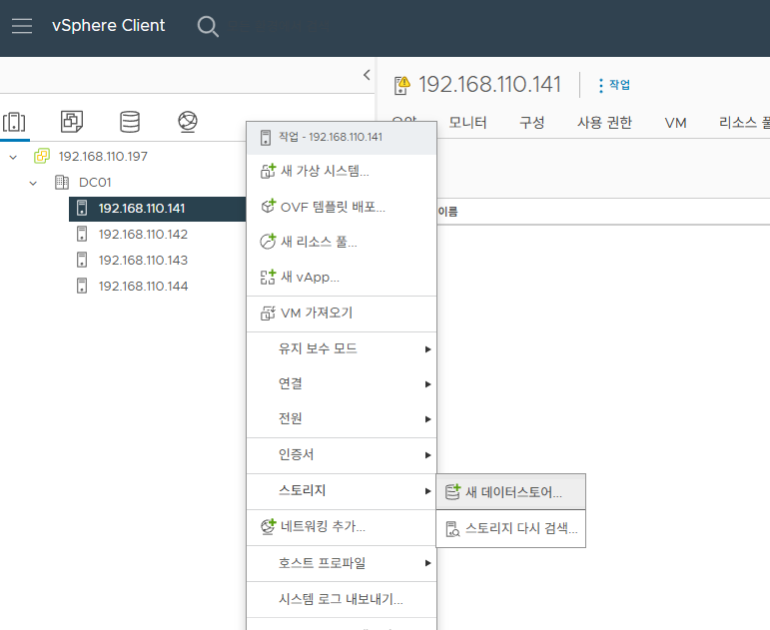Click the DC01 datacenter icon

(x=62, y=182)
